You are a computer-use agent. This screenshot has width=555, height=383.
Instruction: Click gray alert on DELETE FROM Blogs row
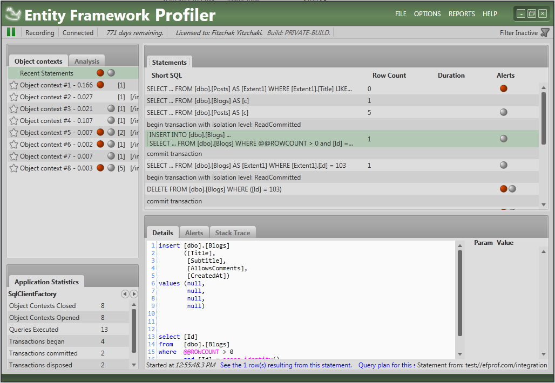tap(512, 189)
